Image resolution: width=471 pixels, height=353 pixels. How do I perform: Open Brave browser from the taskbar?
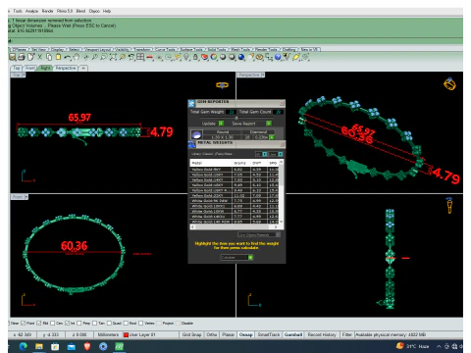pos(87,346)
